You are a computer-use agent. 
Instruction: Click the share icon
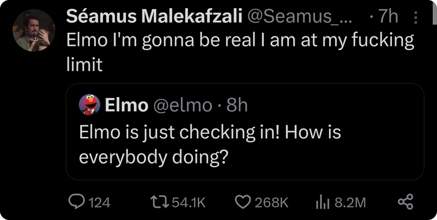coord(405,202)
